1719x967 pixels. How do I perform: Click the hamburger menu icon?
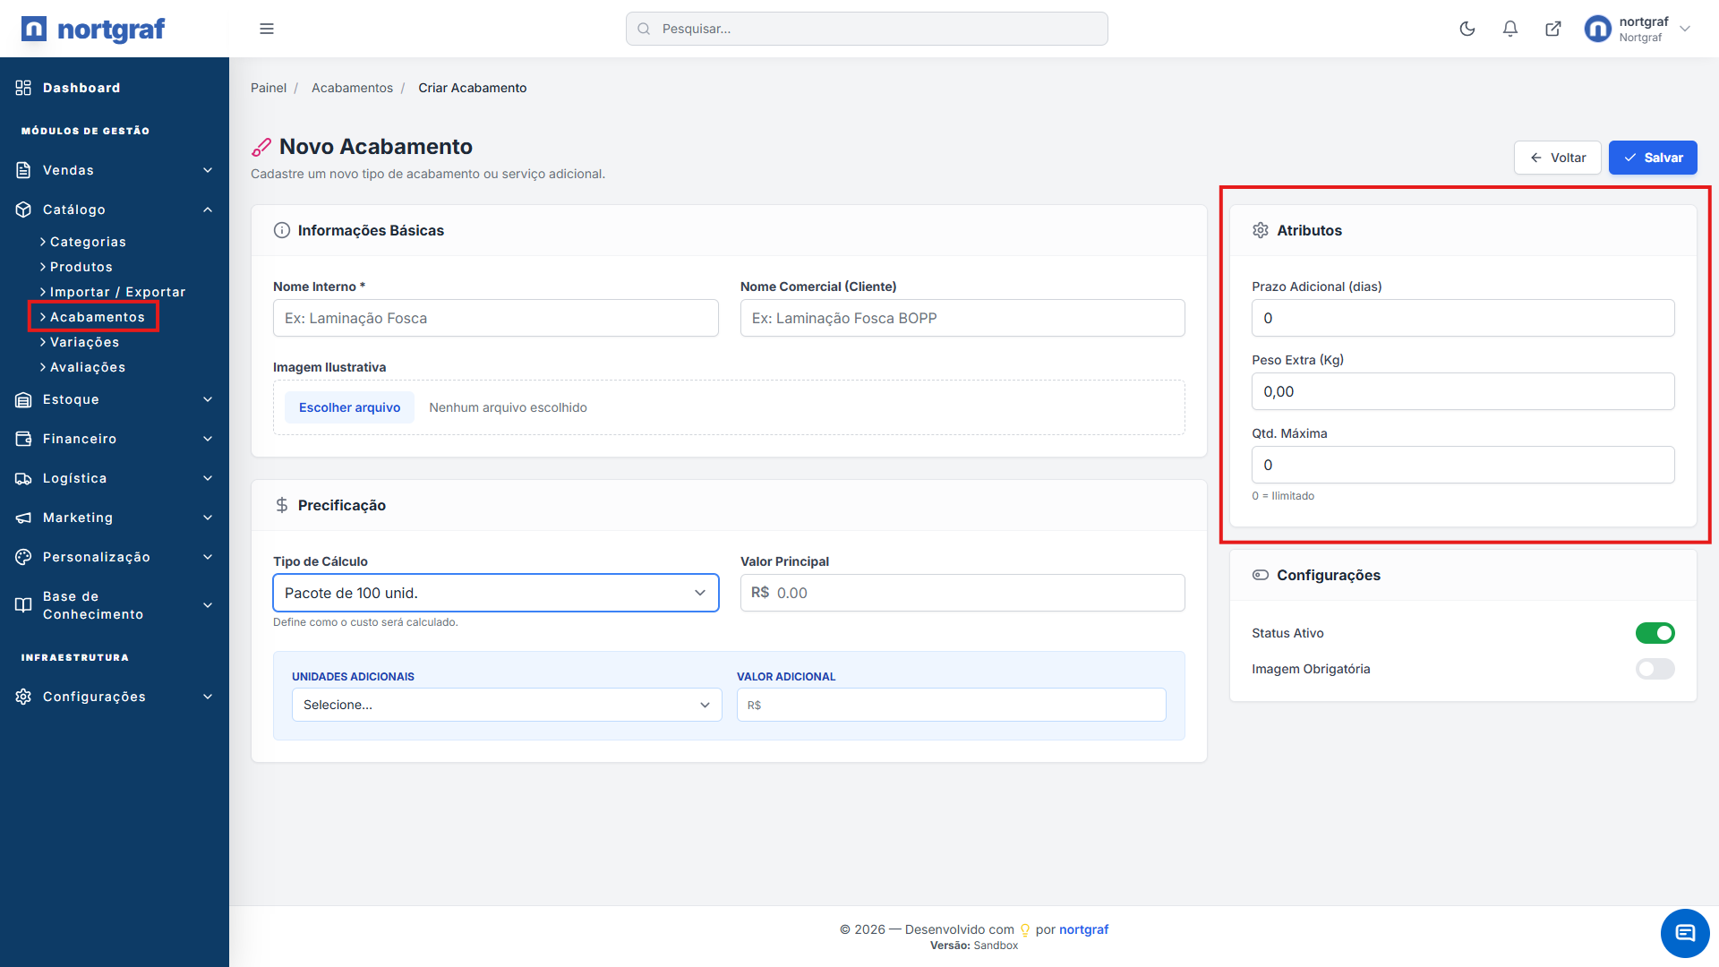pos(266,29)
